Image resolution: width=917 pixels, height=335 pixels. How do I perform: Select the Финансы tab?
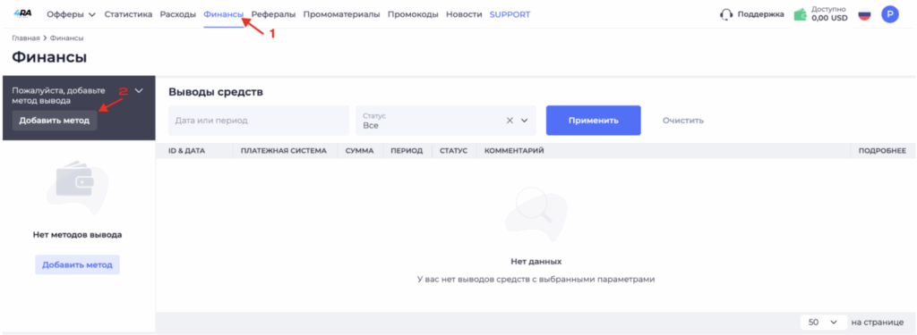click(223, 14)
